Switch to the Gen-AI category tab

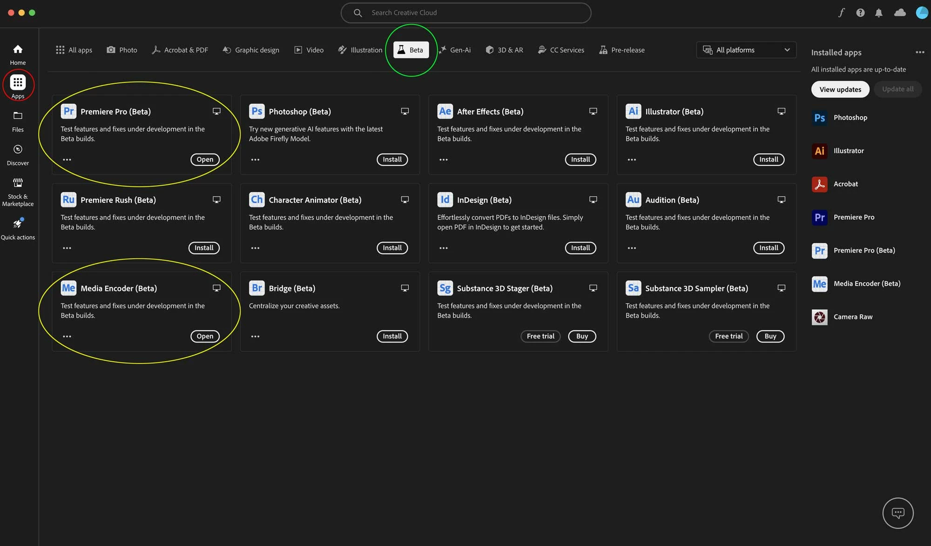click(454, 50)
